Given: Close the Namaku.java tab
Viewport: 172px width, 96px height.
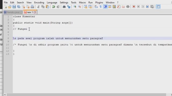Looking at the screenshot, I should coord(21,12).
